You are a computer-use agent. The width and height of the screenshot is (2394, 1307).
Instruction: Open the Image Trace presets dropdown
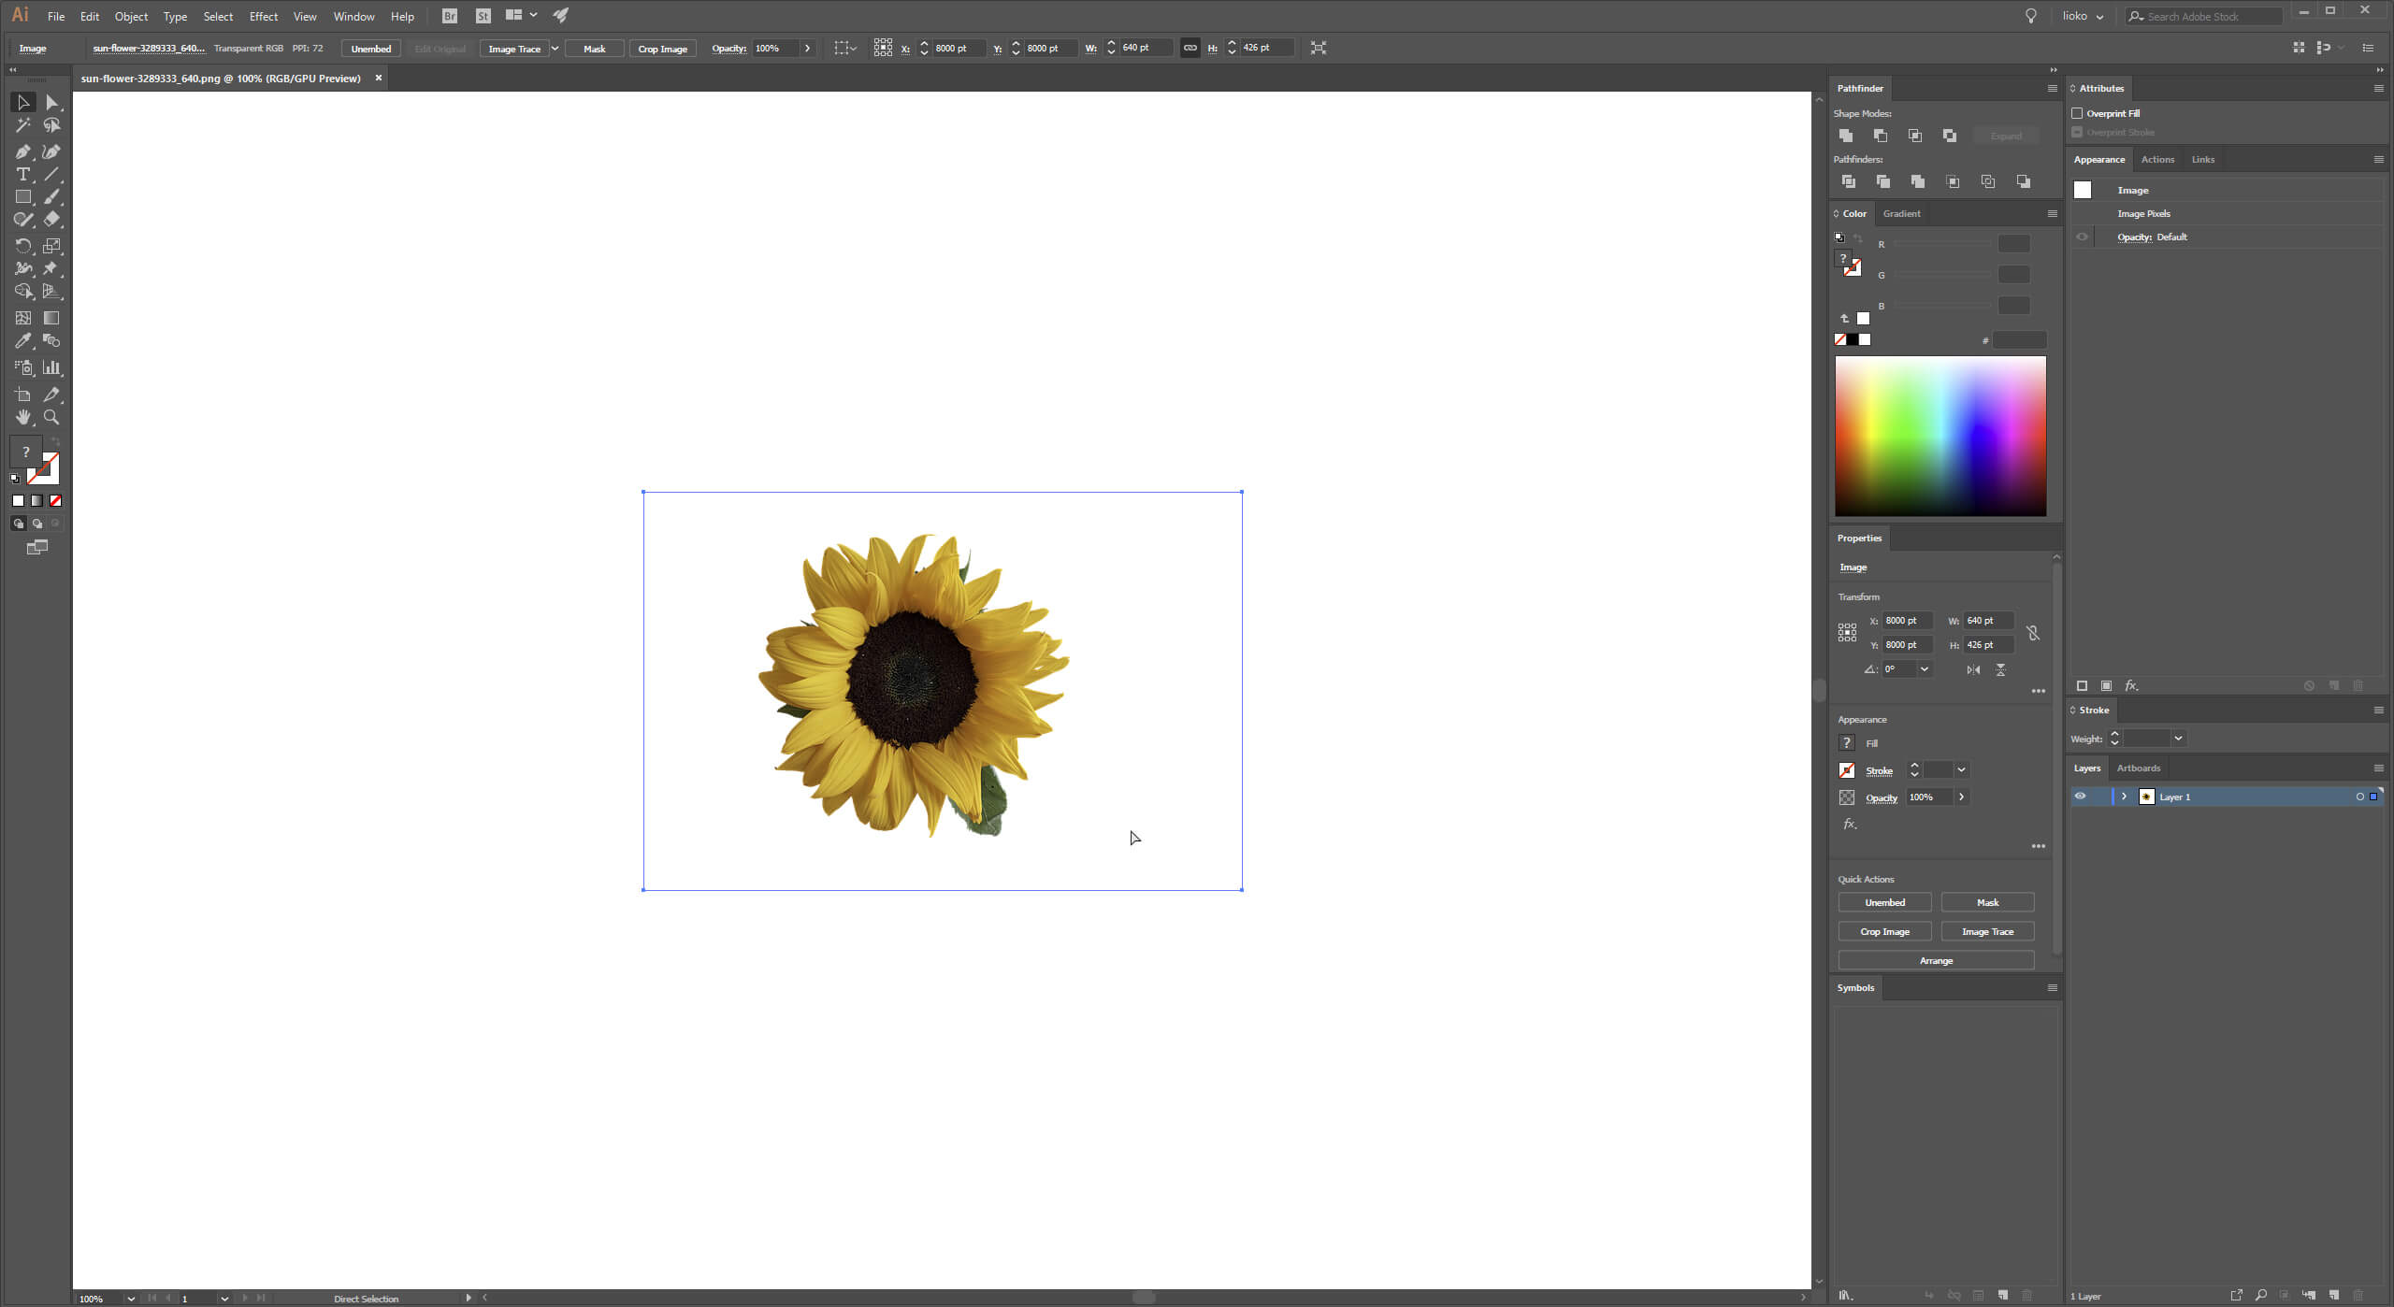tap(554, 48)
